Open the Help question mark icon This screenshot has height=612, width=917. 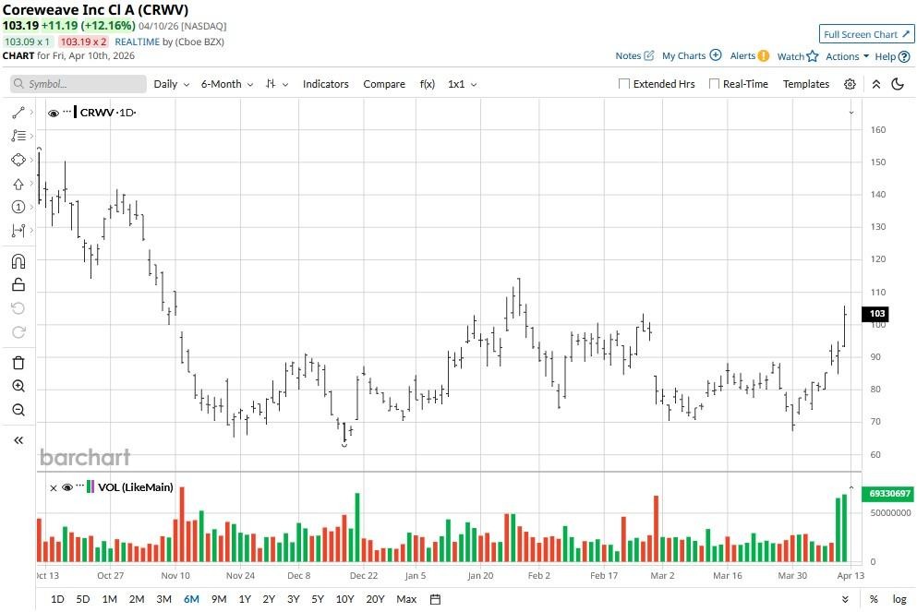(x=904, y=56)
